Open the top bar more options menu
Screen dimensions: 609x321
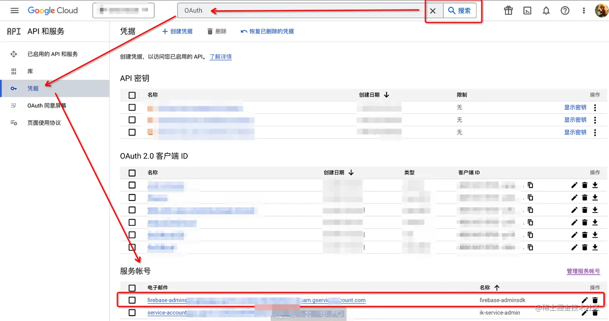click(584, 10)
